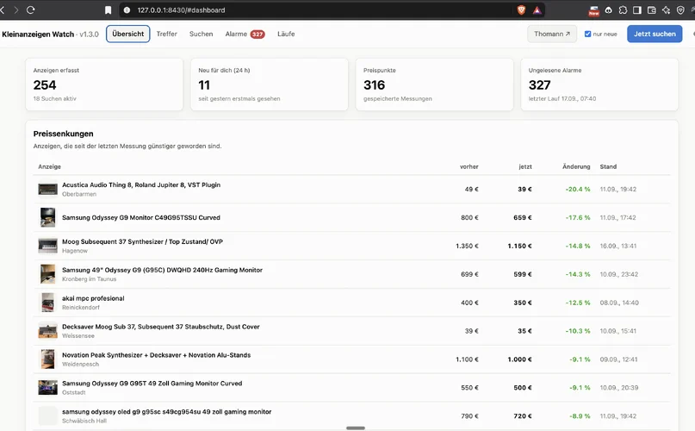Click the VPN shield icon in toolbar
Image resolution: width=695 pixels, height=431 pixels.
coord(680,9)
